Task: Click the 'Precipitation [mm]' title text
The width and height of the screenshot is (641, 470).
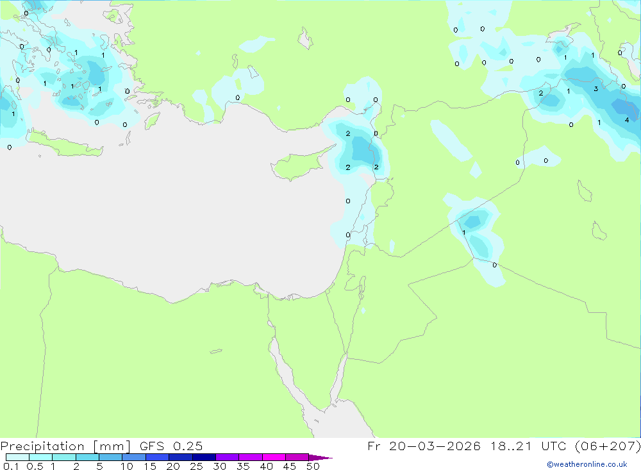Action: click(x=65, y=446)
